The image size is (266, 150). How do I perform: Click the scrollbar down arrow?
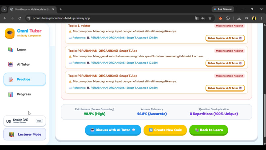point(264,144)
